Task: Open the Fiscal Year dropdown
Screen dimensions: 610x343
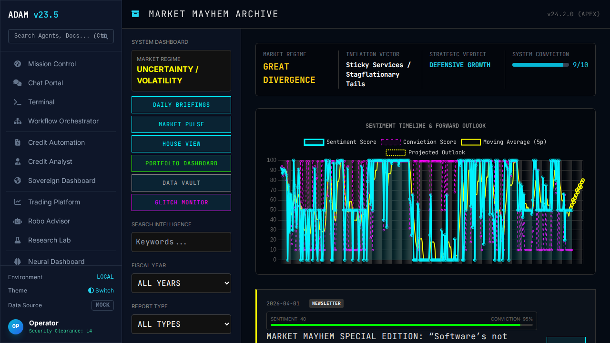Action: tap(181, 283)
